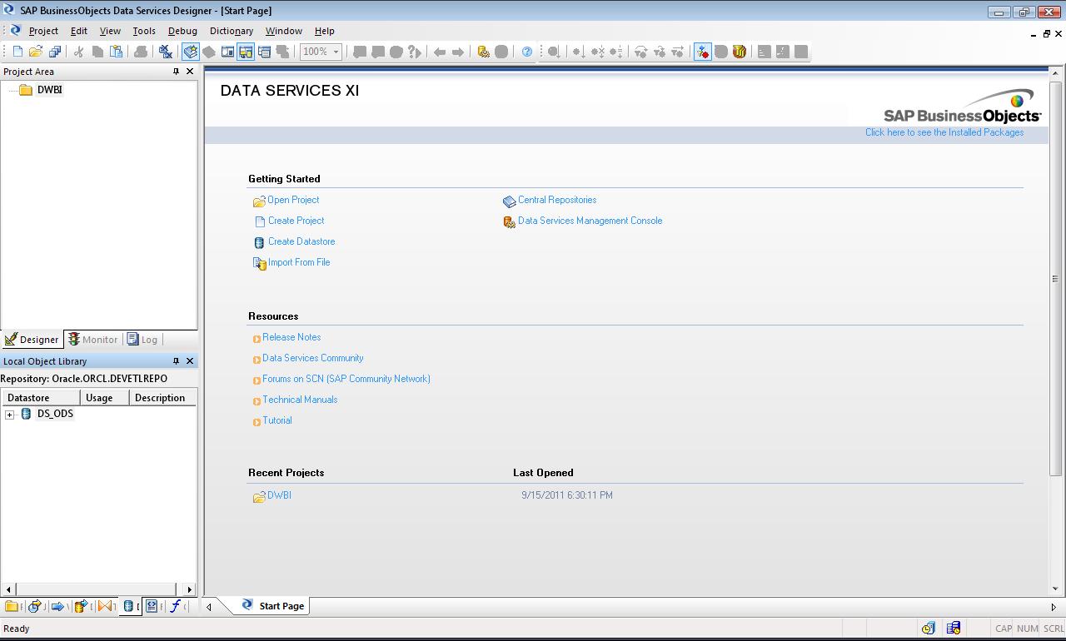
Task: Open the Edit menu
Action: [x=79, y=31]
